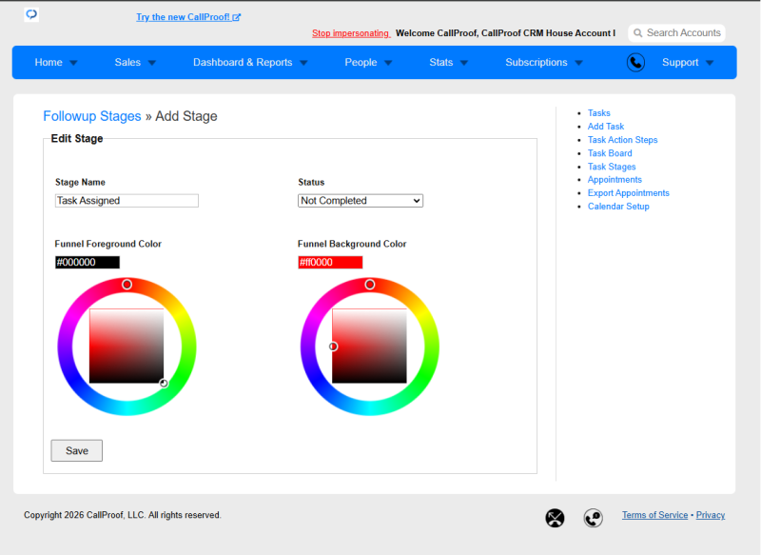This screenshot has width=761, height=555.
Task: Click the #ff0000 background color field
Action: (330, 262)
